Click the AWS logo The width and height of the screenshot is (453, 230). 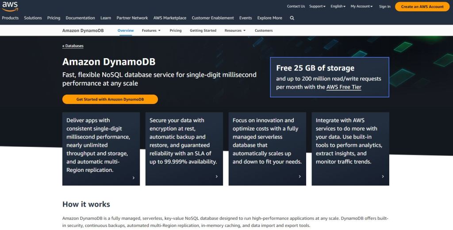click(x=10, y=6)
